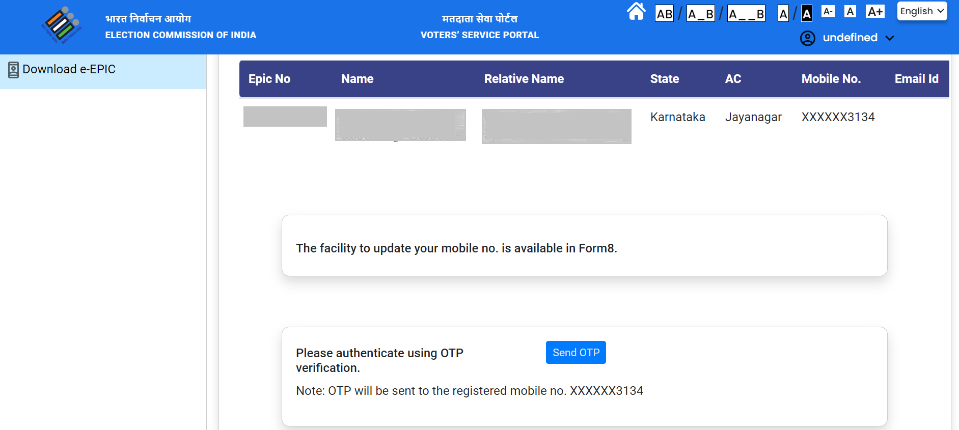Switch to light contrast white A theme

(x=783, y=14)
